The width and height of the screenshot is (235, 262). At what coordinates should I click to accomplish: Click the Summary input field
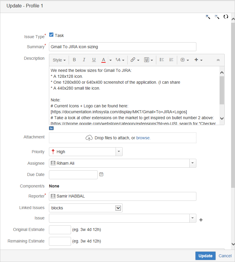tap(122, 47)
